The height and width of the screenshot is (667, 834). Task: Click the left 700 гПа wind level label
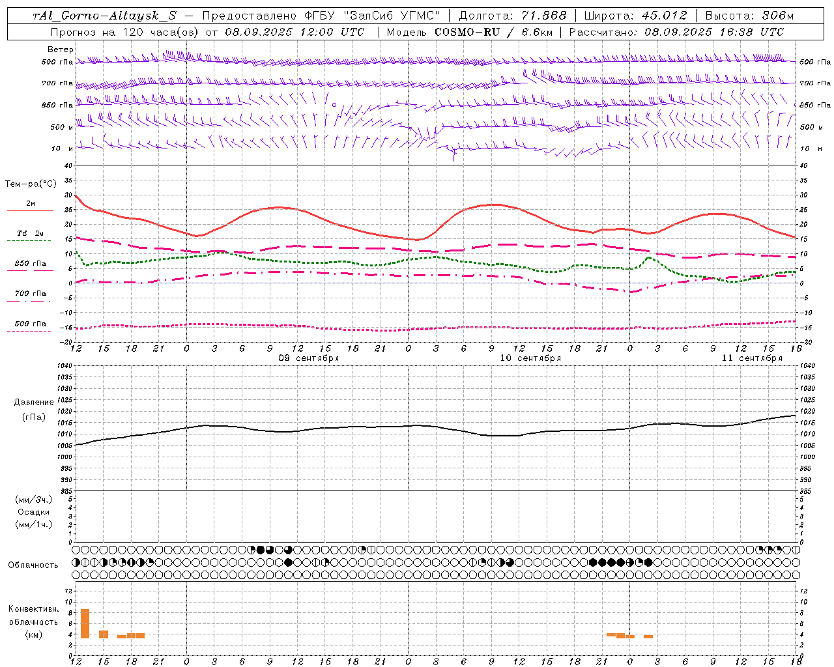57,83
